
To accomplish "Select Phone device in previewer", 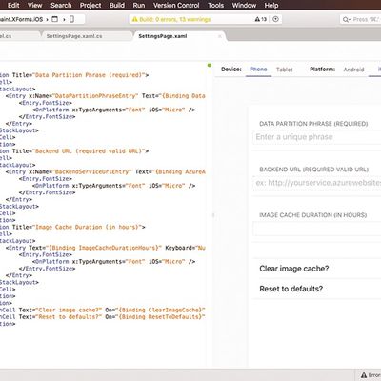I will point(258,70).
